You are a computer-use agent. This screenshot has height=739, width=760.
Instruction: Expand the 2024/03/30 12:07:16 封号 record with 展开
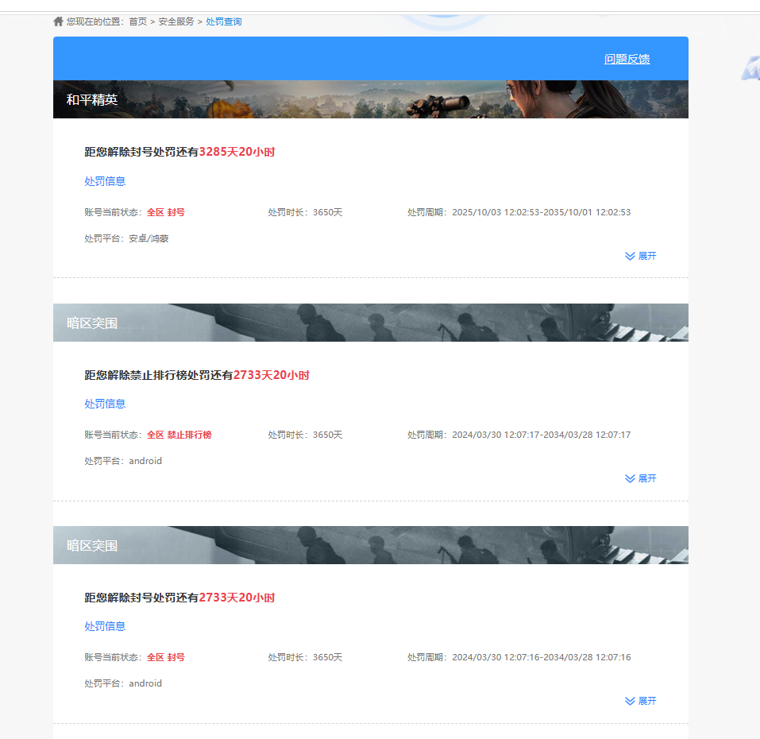pyautogui.click(x=640, y=701)
